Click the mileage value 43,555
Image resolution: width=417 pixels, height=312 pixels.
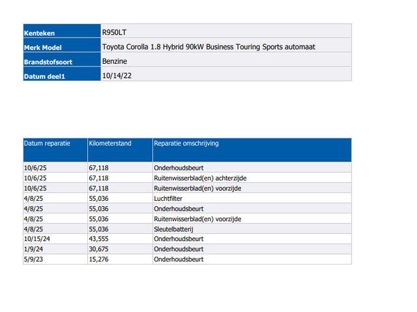click(98, 239)
